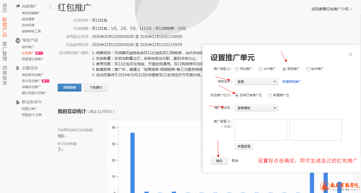This screenshot has width=361, height=193.
Task: Select the 网站推广 radio button
Action: click(237, 69)
